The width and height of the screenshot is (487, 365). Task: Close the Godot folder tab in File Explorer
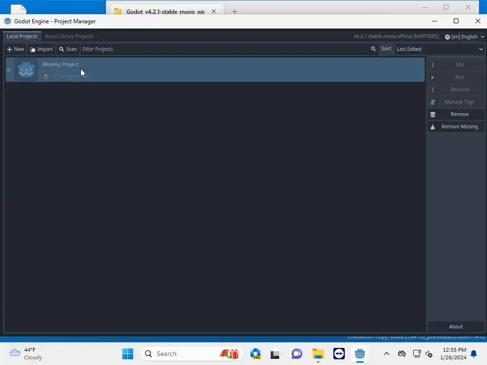tap(214, 11)
